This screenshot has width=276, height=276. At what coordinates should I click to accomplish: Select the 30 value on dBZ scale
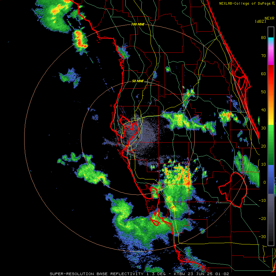263,128
